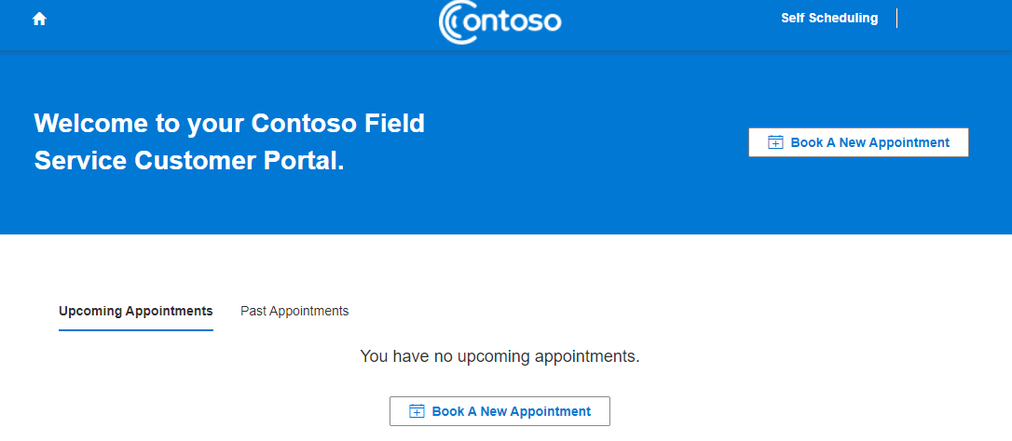
Task: Click the "Welcome to your Contoso Field" heading line
Action: (229, 123)
